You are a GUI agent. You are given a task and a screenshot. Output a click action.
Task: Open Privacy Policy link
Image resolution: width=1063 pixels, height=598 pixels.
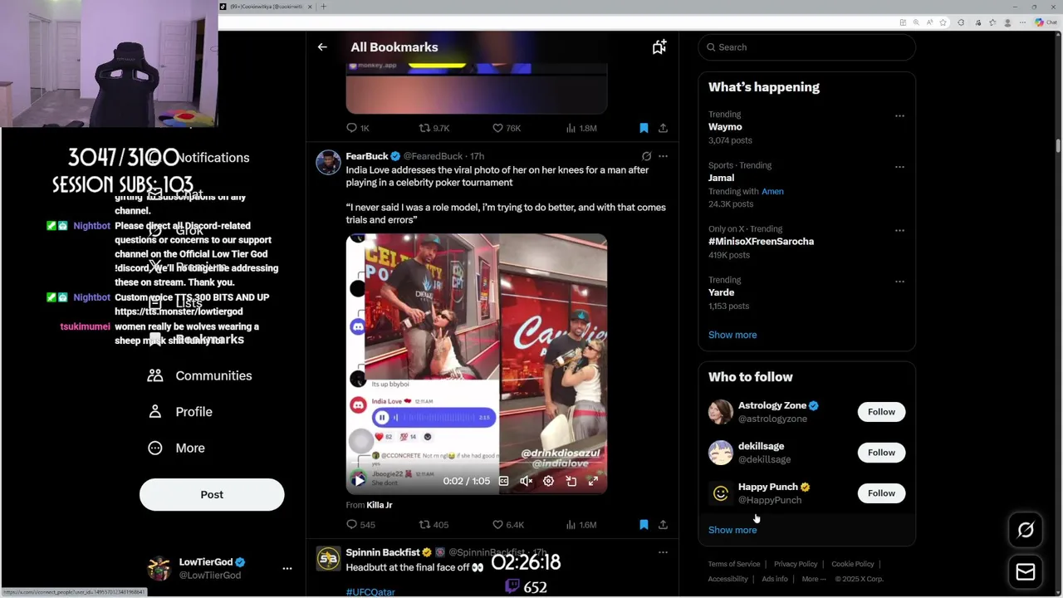pyautogui.click(x=796, y=565)
